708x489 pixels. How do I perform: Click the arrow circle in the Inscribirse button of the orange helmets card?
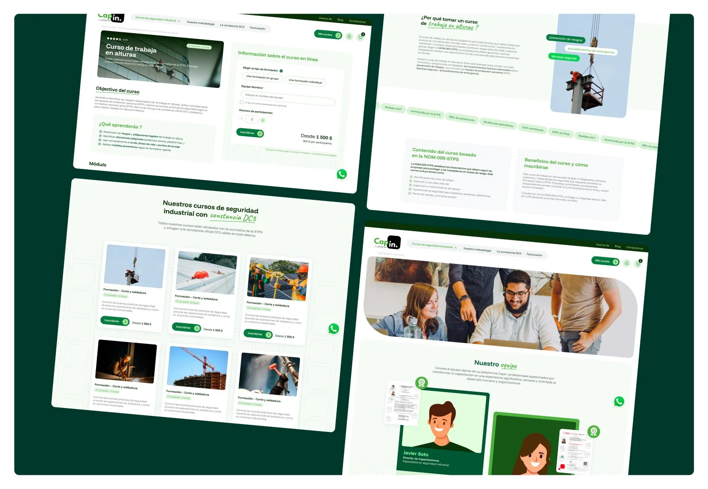197,328
